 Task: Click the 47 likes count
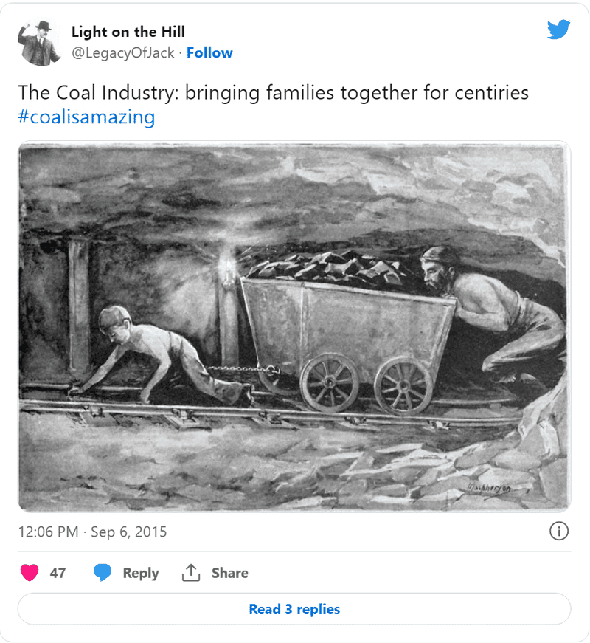tap(58, 573)
